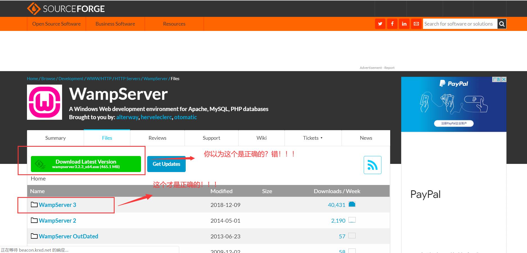Go to HTTP Servers breadcrumb link
Image resolution: width=527 pixels, height=253 pixels.
tap(127, 79)
